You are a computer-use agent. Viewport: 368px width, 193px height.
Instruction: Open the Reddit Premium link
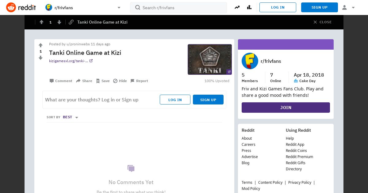coord(299,157)
